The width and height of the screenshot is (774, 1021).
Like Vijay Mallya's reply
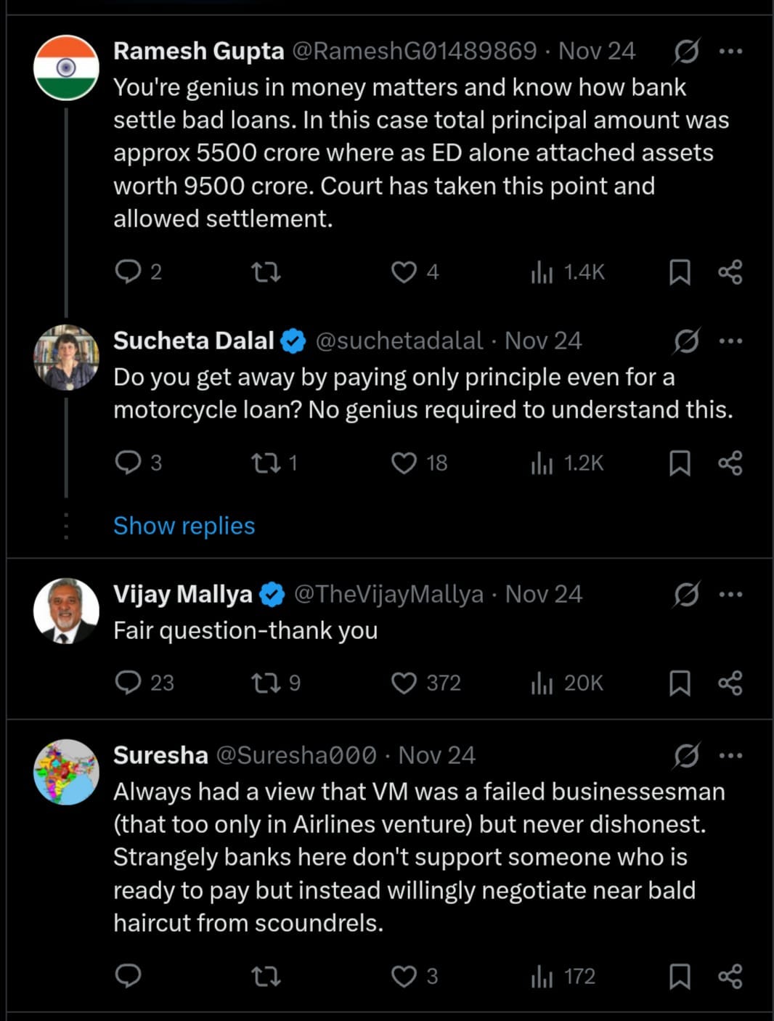tap(404, 683)
